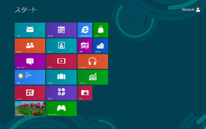Open the Store (ストア) tile
206x129 pixels.
(100, 30)
